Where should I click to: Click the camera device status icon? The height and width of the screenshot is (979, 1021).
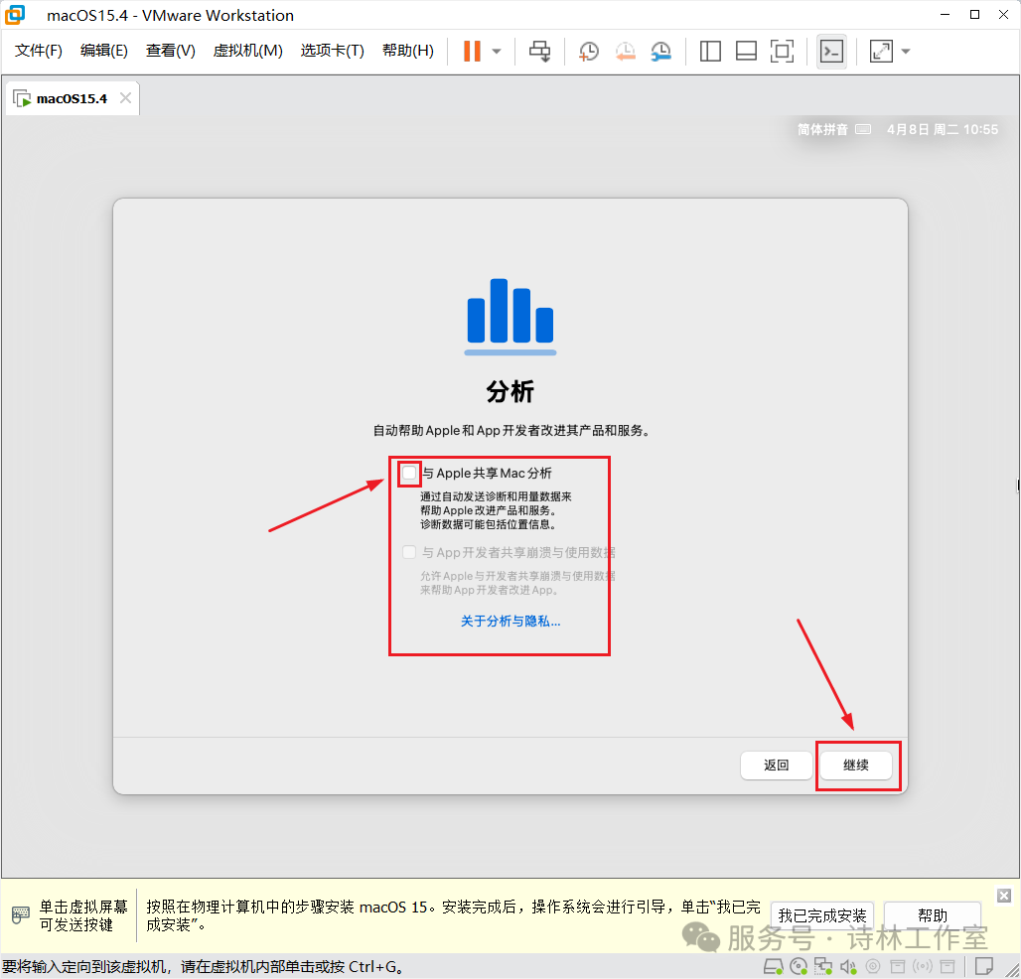(873, 967)
